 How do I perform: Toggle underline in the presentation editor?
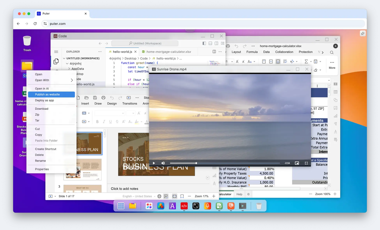click(110, 122)
